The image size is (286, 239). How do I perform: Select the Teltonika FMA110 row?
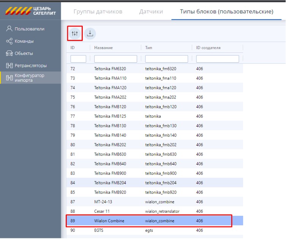155,78
